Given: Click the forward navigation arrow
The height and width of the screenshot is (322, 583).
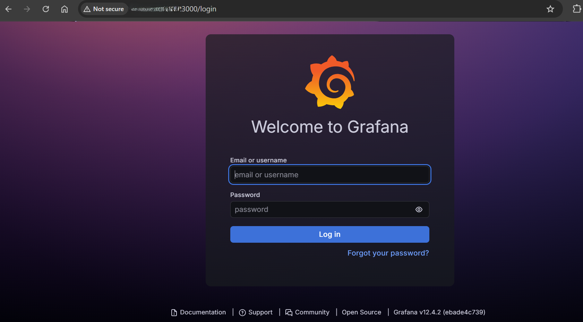Looking at the screenshot, I should (x=27, y=9).
